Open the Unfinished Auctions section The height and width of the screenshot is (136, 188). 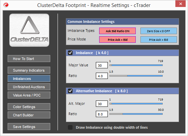[29, 87]
